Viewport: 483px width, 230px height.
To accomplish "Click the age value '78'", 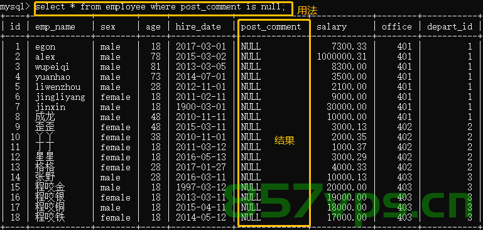I will [156, 57].
